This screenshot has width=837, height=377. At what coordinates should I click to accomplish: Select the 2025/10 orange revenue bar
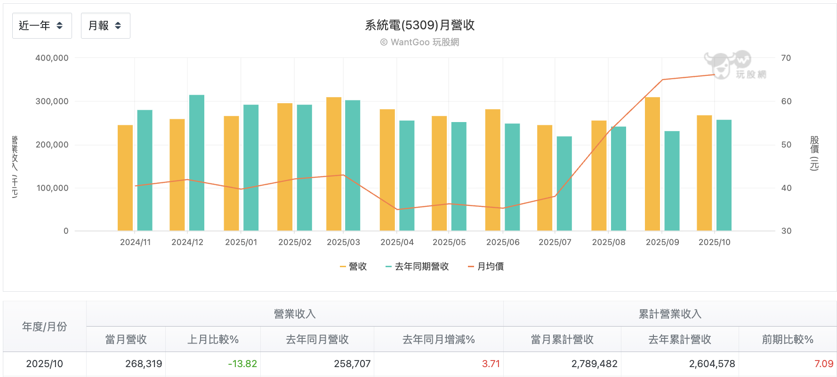click(x=705, y=173)
